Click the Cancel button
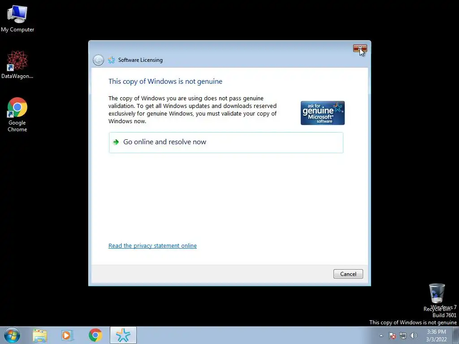This screenshot has width=459, height=344. click(x=348, y=274)
